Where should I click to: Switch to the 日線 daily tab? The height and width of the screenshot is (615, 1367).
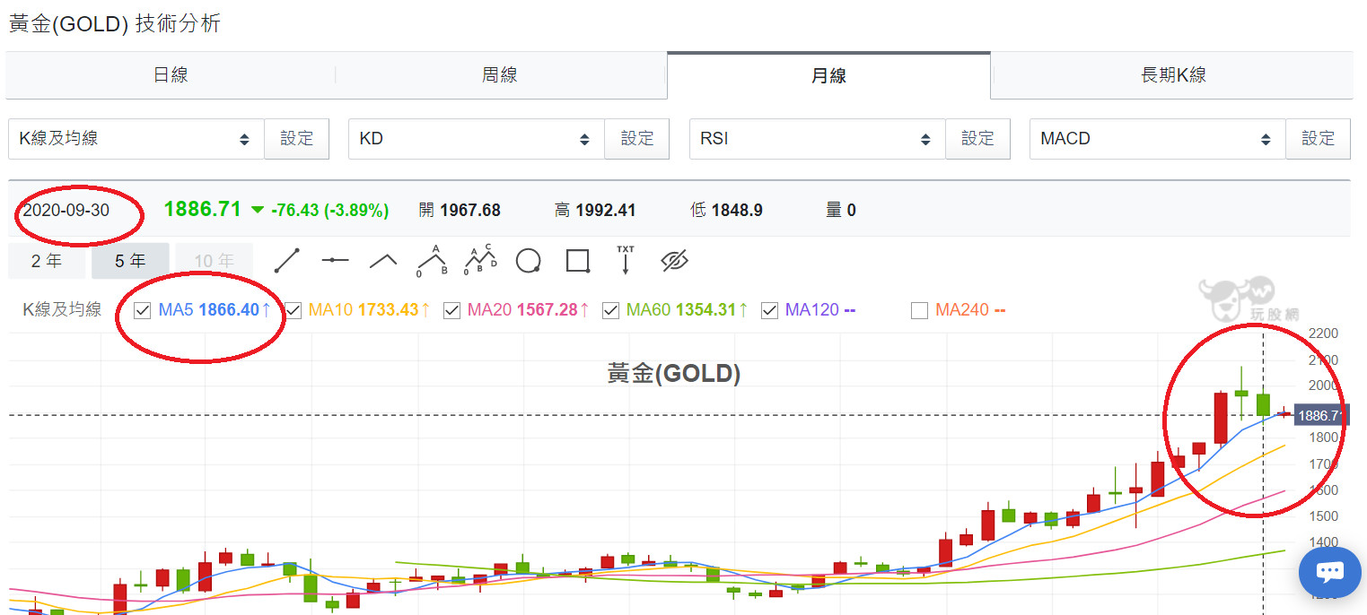[x=171, y=75]
